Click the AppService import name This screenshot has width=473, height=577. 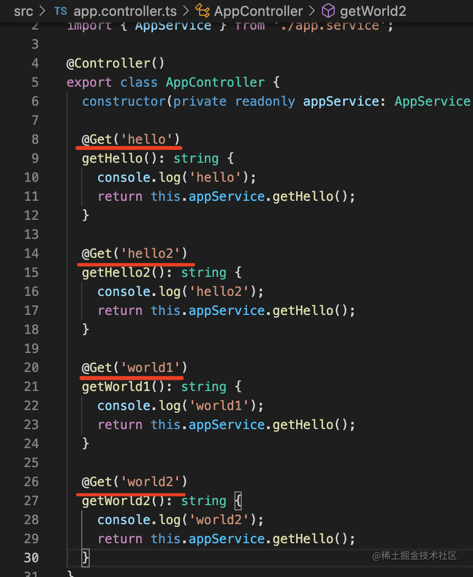(173, 26)
